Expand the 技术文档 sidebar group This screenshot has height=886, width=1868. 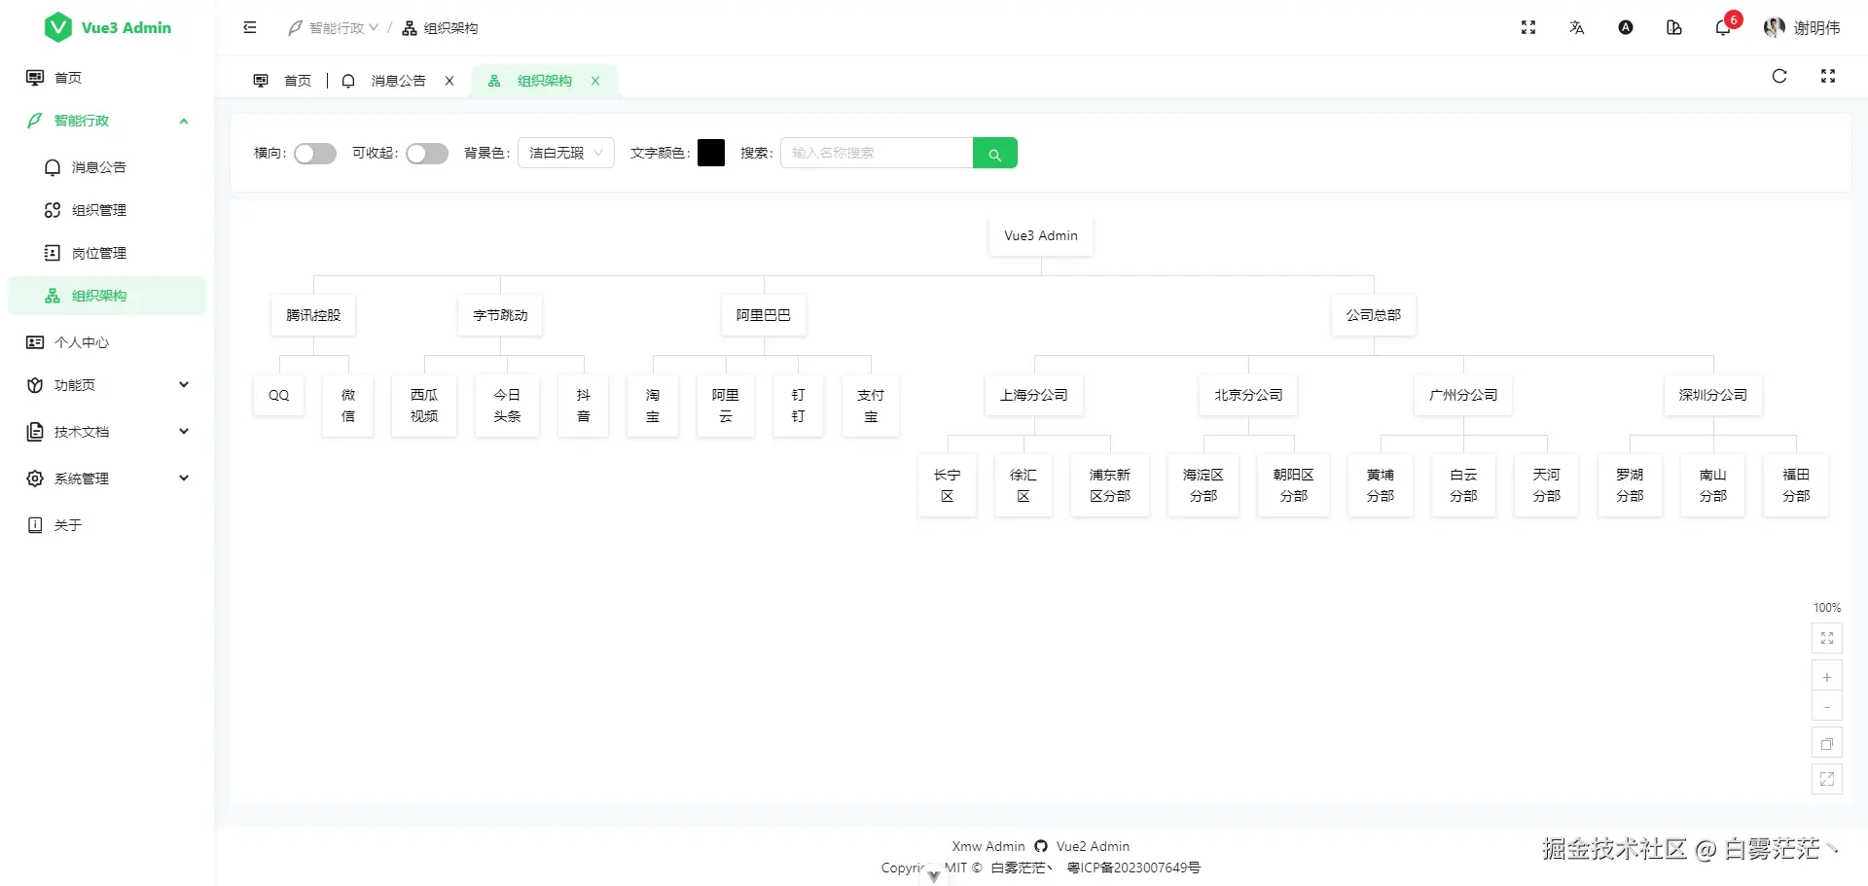107,432
